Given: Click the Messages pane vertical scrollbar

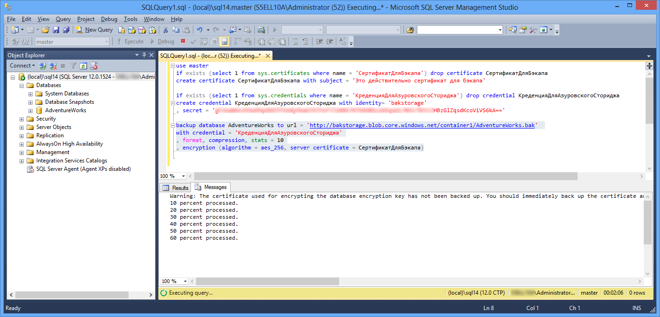Looking at the screenshot, I should (x=648, y=223).
